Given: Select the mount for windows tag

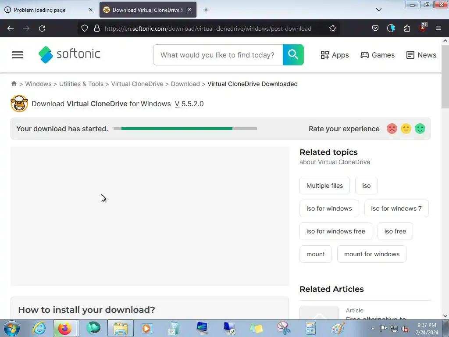Looking at the screenshot, I should [x=372, y=254].
